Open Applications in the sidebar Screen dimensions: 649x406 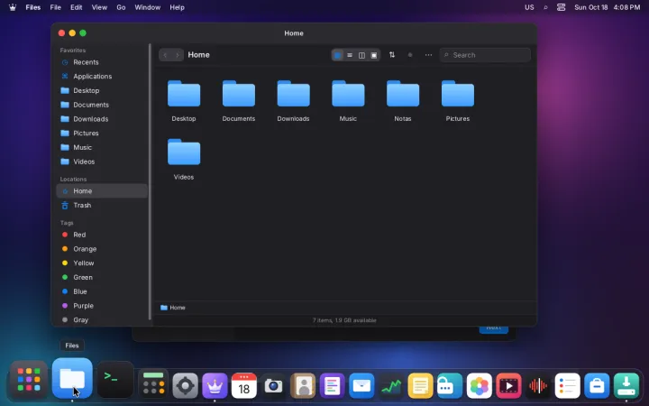pyautogui.click(x=102, y=76)
